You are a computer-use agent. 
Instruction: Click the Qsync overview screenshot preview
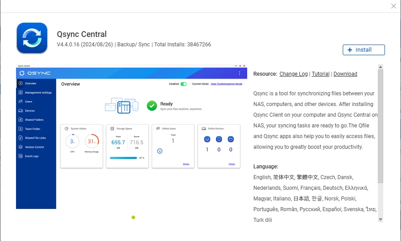click(x=132, y=136)
